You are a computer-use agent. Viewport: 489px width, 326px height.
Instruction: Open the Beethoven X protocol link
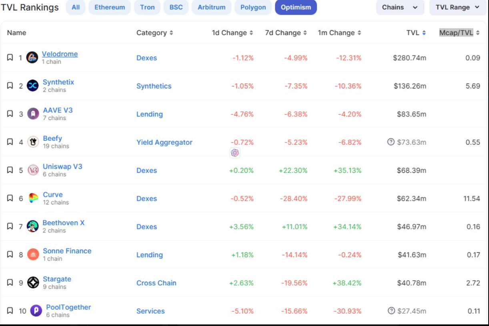[x=64, y=223]
